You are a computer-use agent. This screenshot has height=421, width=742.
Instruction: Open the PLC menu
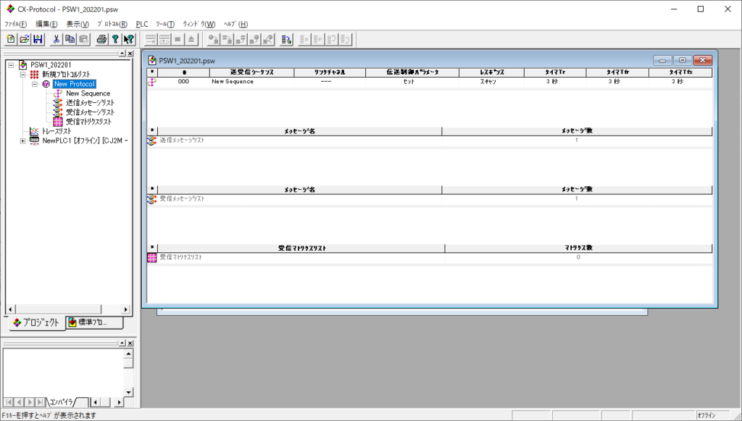click(x=142, y=24)
